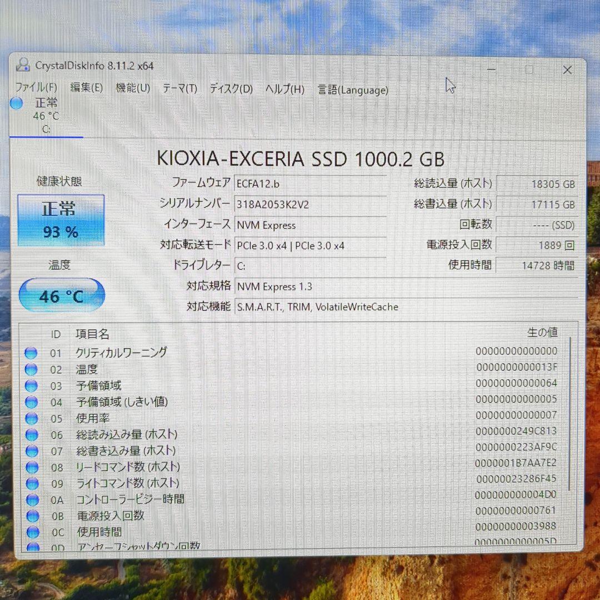Screen dimensions: 600x600
Task: Open the テーマ(T) menu
Action: tap(179, 87)
